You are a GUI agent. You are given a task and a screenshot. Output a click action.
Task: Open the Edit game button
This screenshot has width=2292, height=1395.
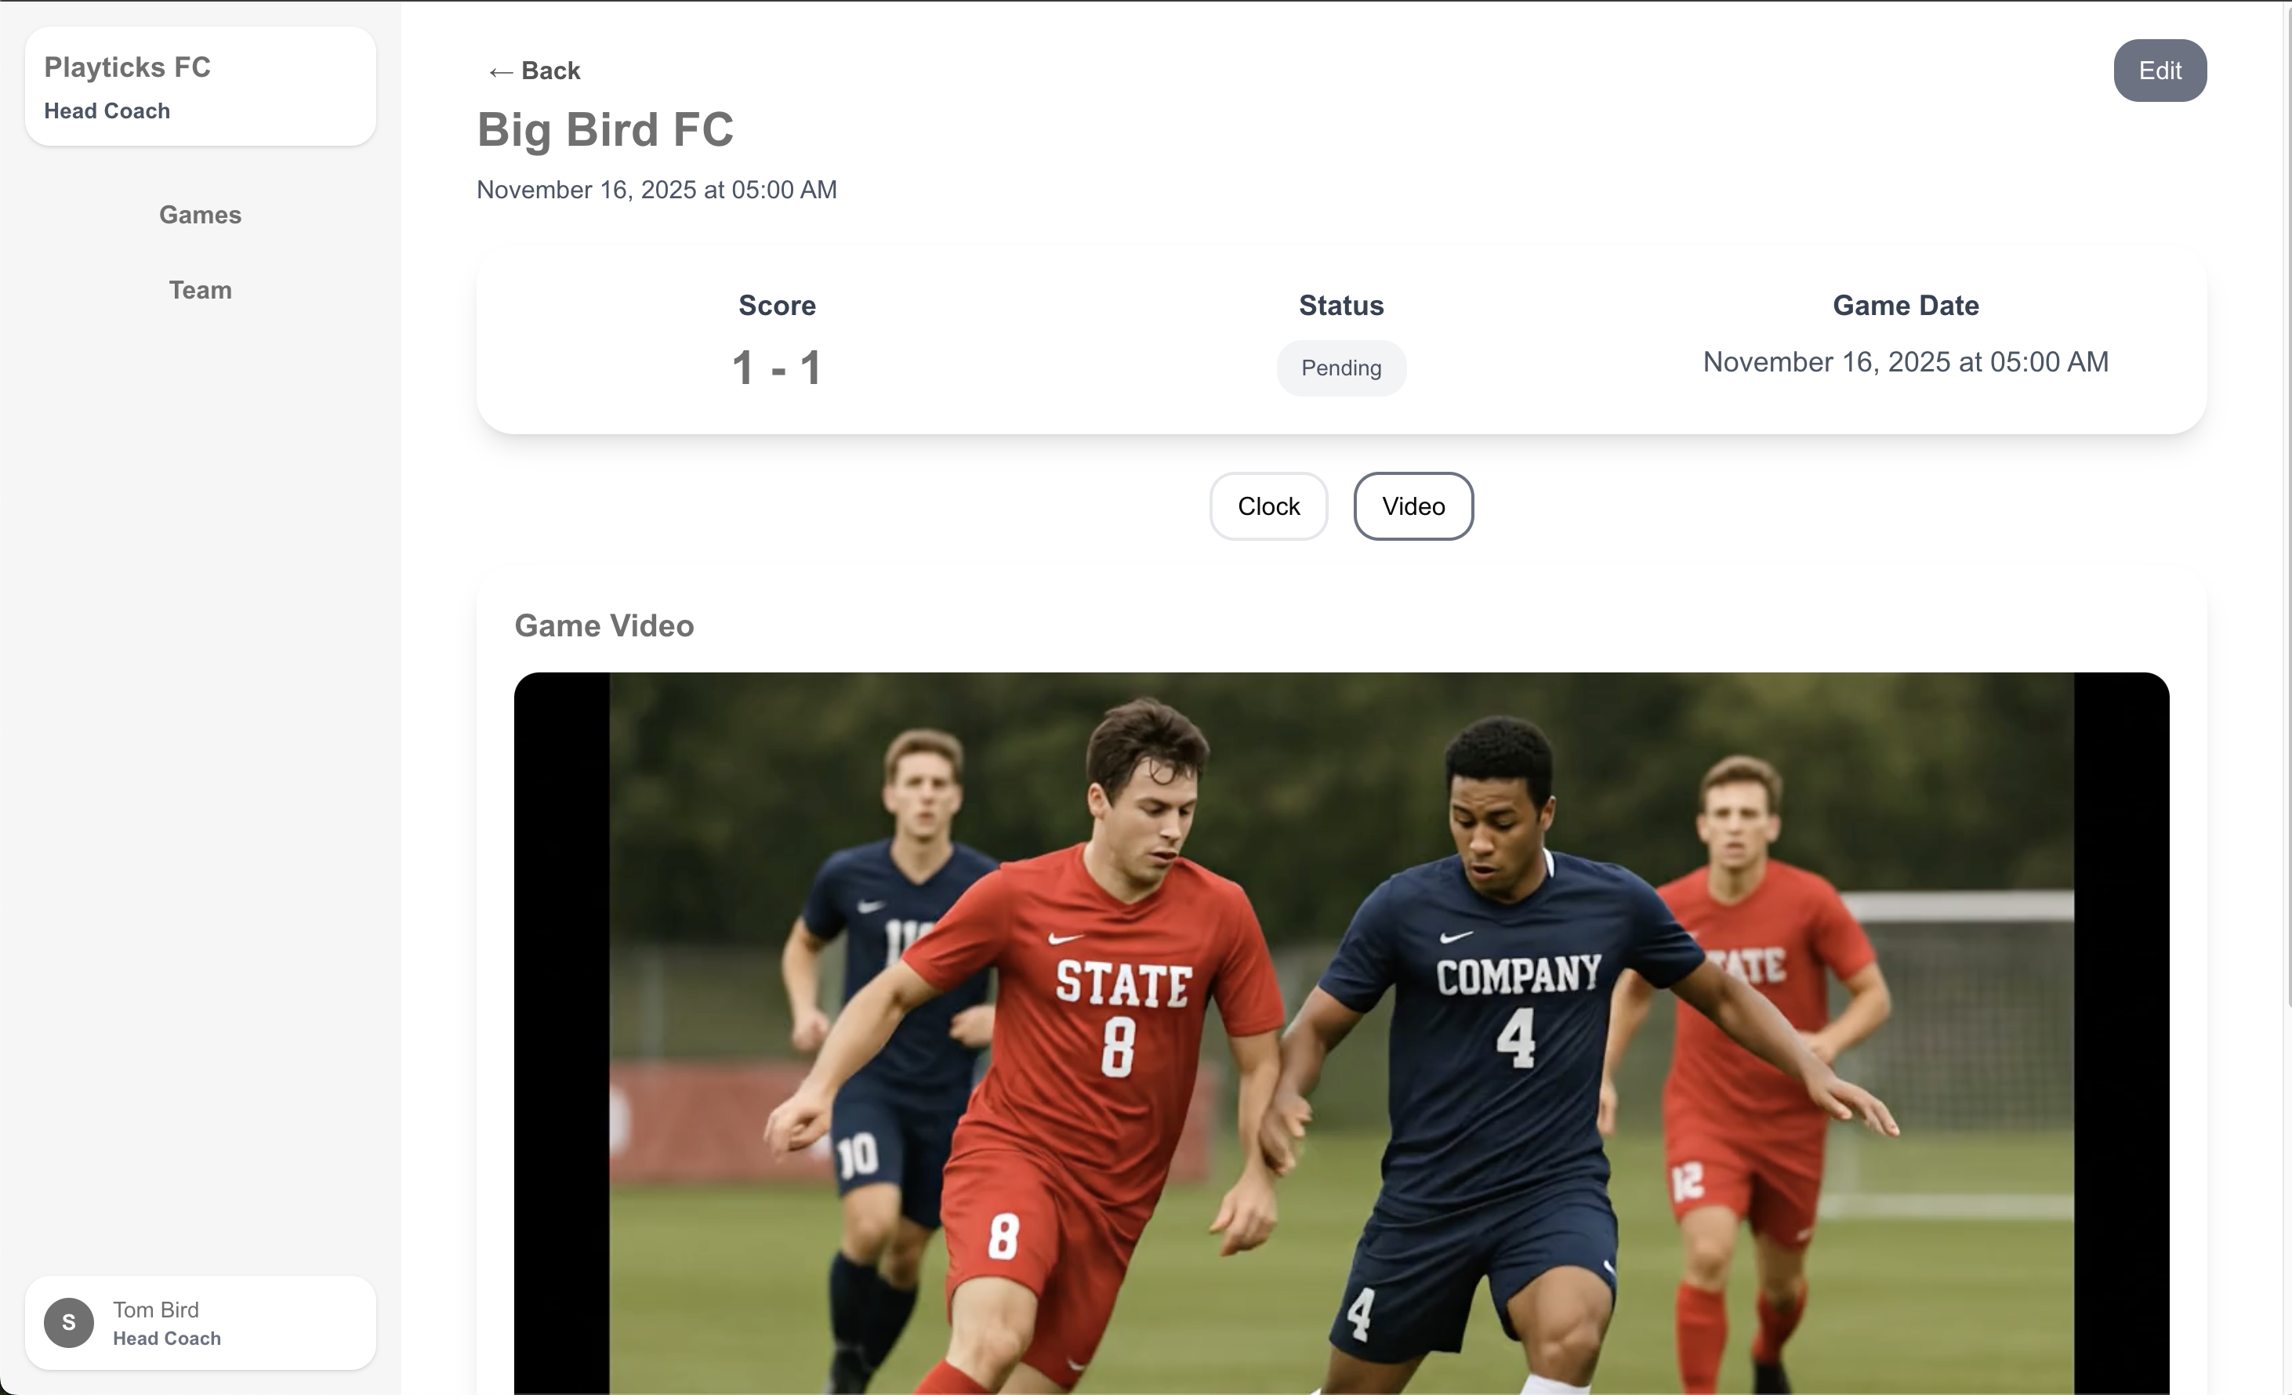pos(2159,71)
